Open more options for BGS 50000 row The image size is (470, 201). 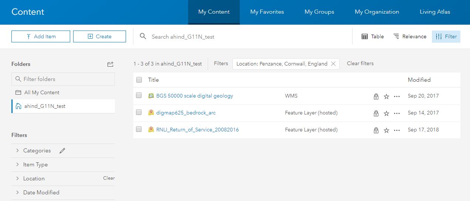pyautogui.click(x=397, y=96)
